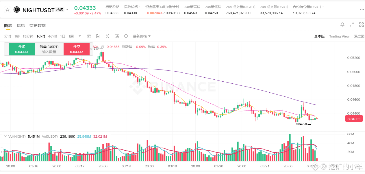The height and width of the screenshot is (174, 365).
Task: Click the 数量 (USDT) quantity input
Action: tap(49, 52)
